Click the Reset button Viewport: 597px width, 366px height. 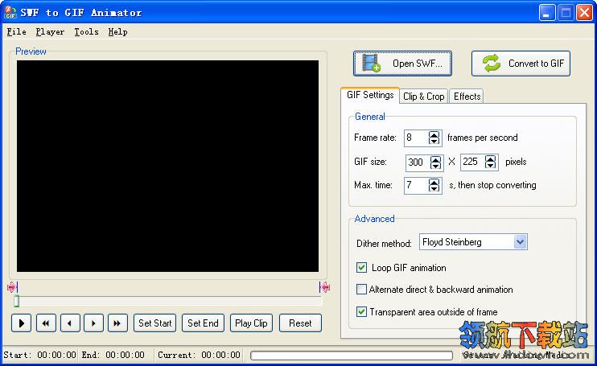click(x=300, y=323)
